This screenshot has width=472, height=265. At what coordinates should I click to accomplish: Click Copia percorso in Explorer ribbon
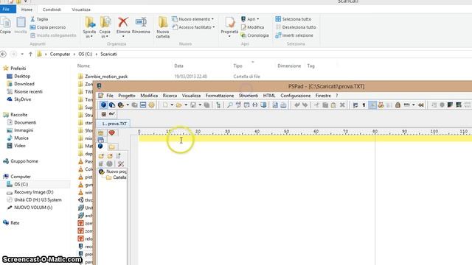(47, 27)
